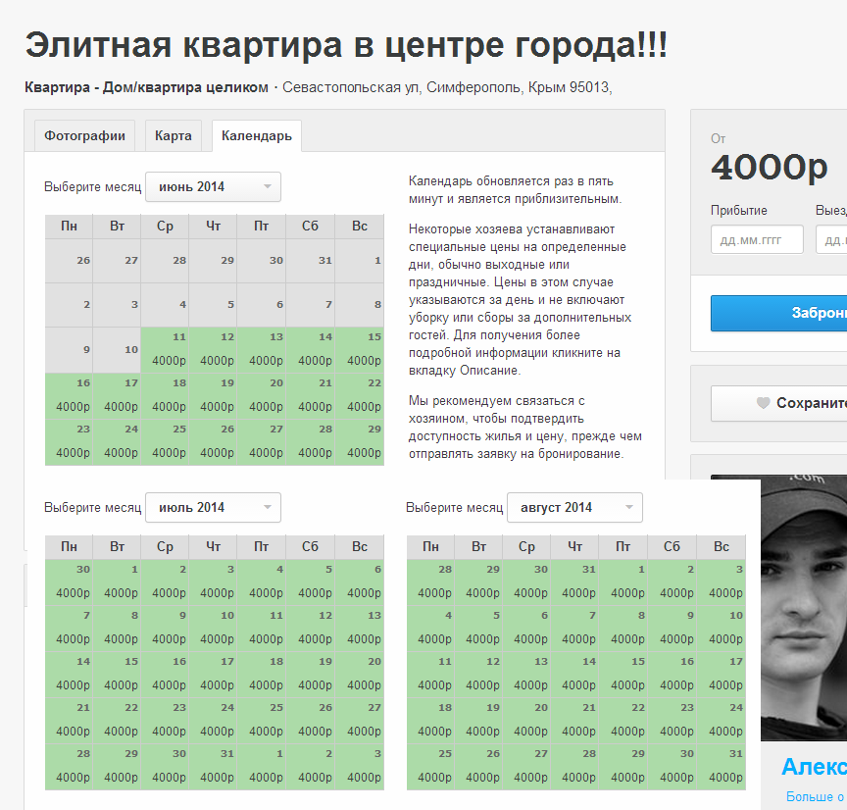The image size is (847, 810).
Task: Select August 31 in the August calendar
Action: (722, 766)
